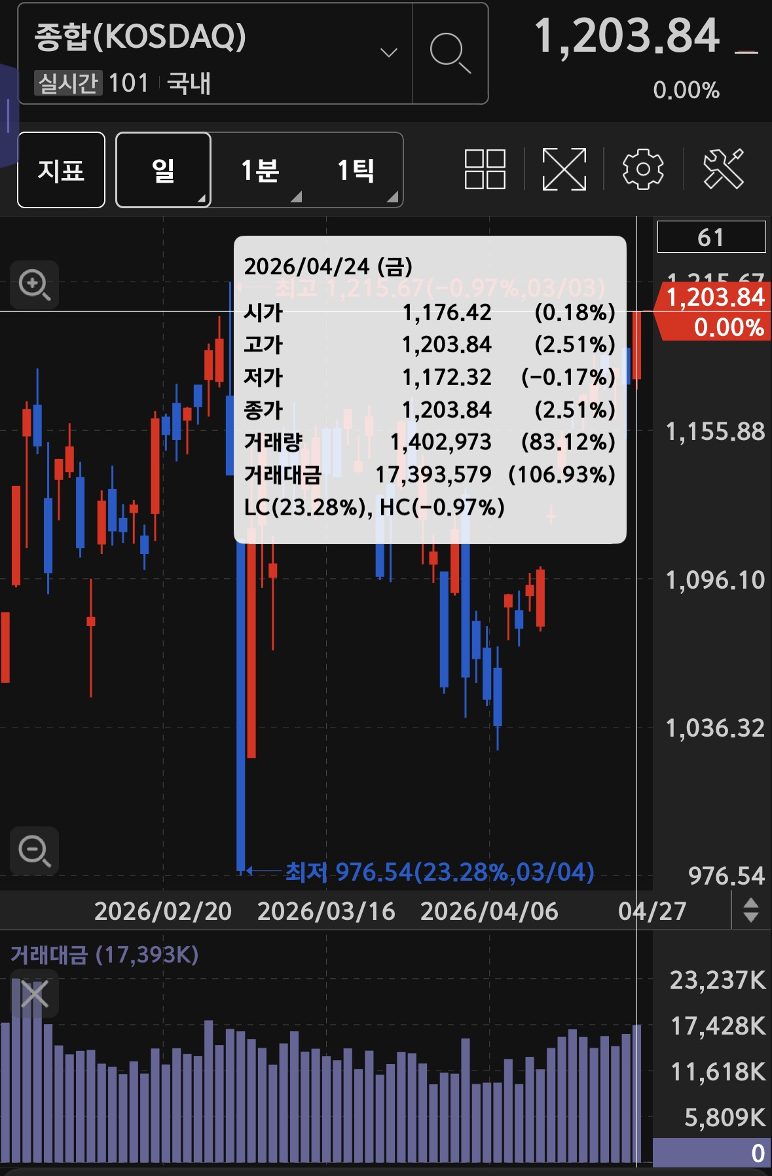
Task: Click the LC(23.28%), HC(−0.97%) tooltip line
Action: pyautogui.click(x=374, y=507)
